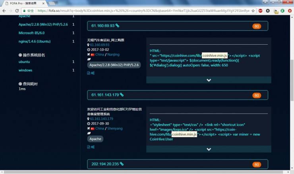294x174 pixels.
Task: Click the 查询耗时 section header
Action: [28, 84]
